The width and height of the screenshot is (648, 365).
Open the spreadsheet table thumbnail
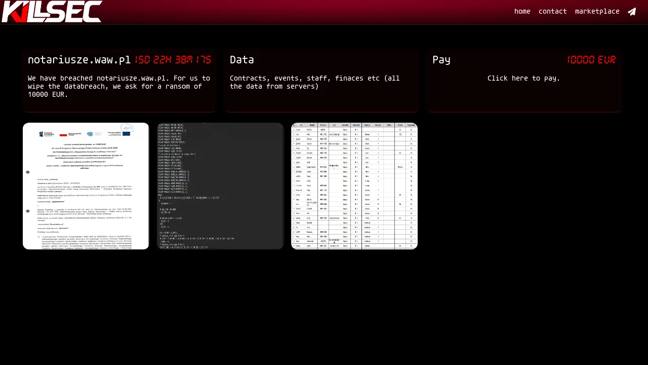tap(354, 186)
